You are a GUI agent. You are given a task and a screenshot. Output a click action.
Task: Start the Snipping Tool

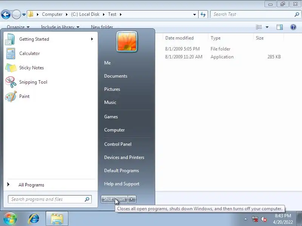(51, 82)
